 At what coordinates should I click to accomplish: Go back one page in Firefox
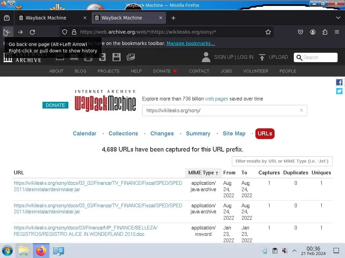[x=8, y=32]
